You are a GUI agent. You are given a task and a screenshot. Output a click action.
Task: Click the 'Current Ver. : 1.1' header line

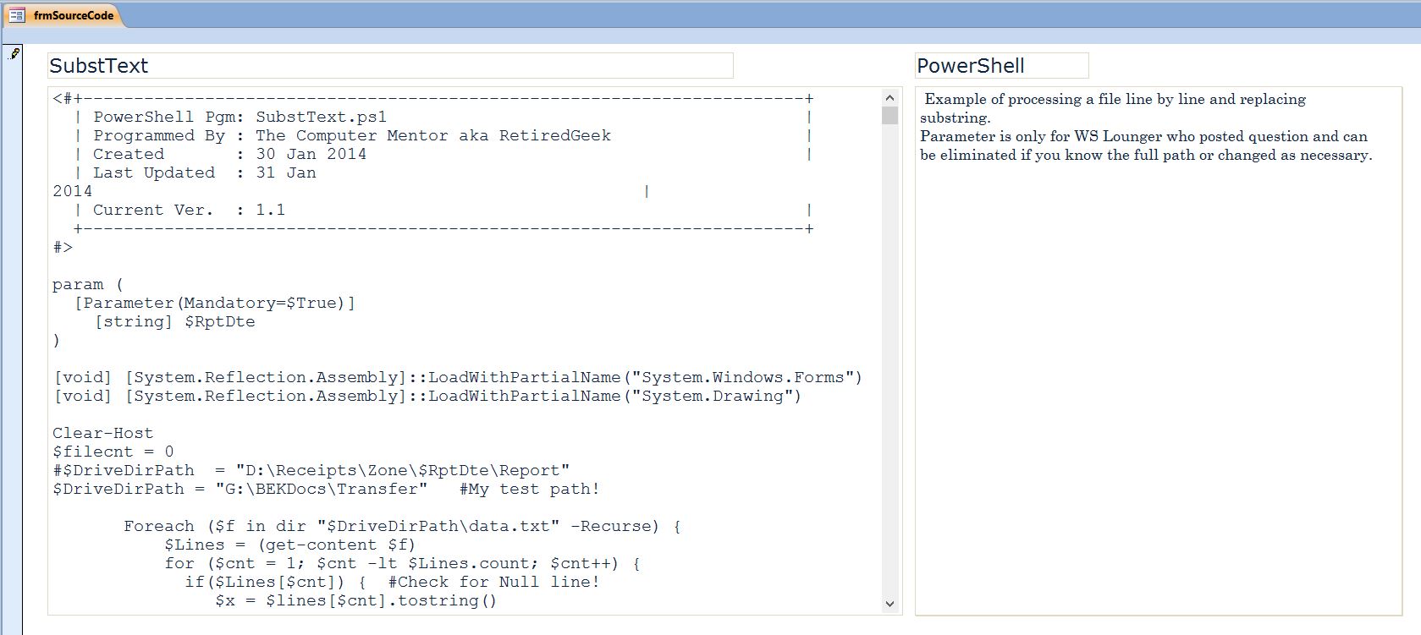pyautogui.click(x=188, y=210)
